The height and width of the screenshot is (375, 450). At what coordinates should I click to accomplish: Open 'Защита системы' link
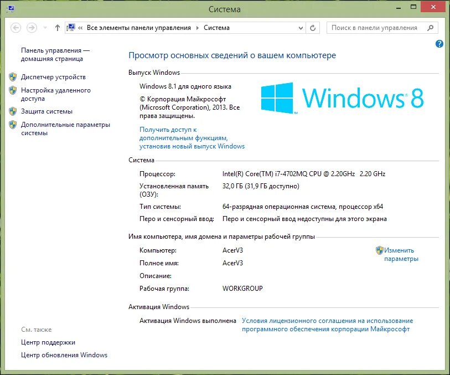click(x=46, y=111)
